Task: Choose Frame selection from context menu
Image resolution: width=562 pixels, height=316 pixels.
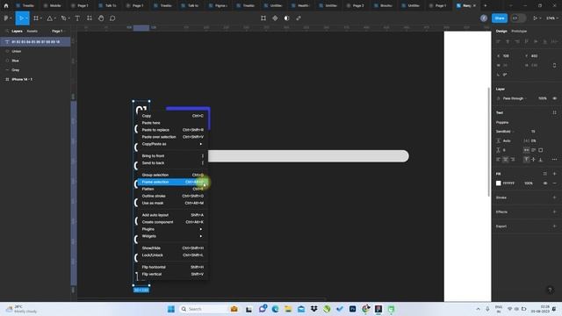Action: click(172, 182)
